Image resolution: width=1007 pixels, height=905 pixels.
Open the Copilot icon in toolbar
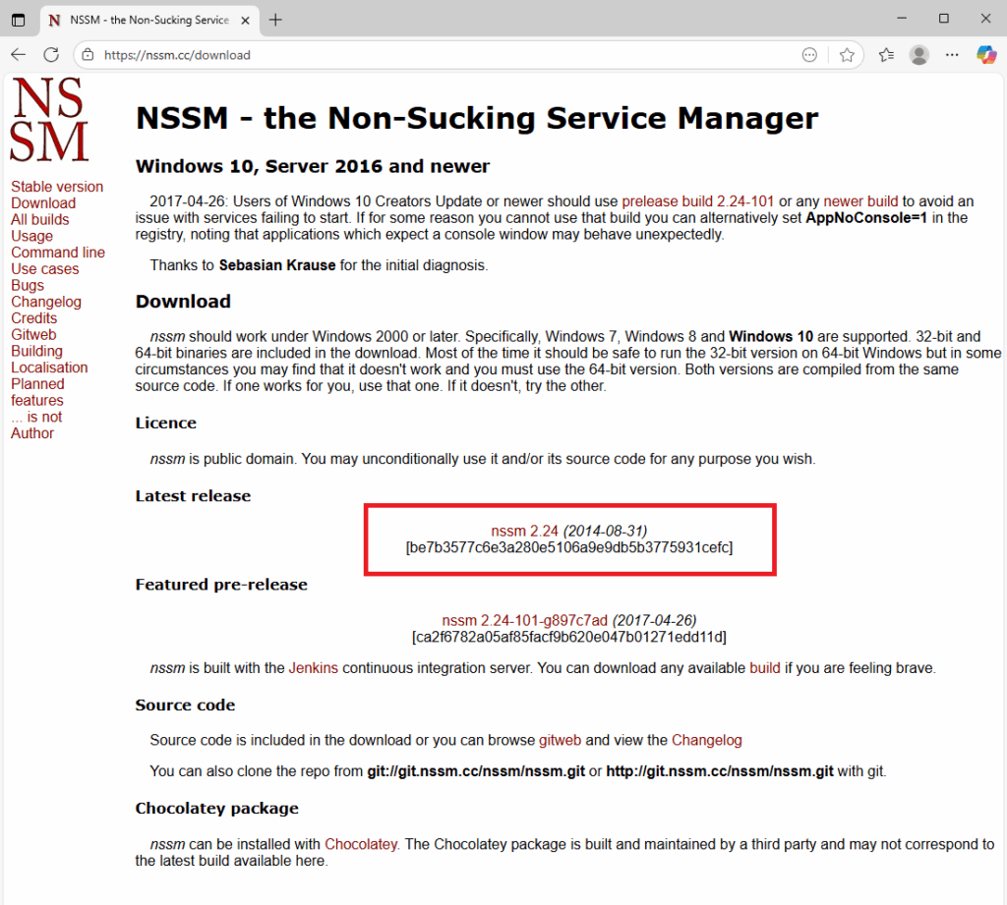985,55
